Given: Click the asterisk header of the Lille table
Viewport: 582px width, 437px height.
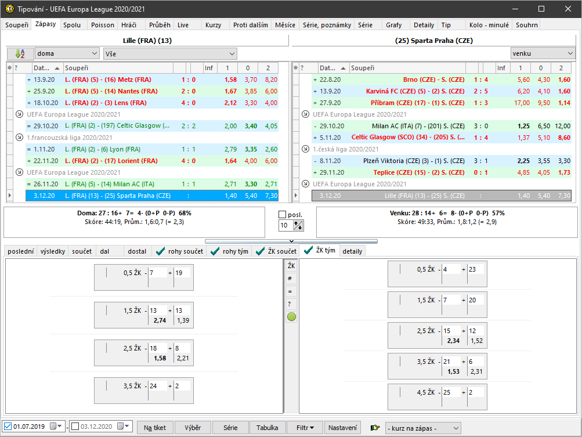Looking at the screenshot, I should pos(10,68).
